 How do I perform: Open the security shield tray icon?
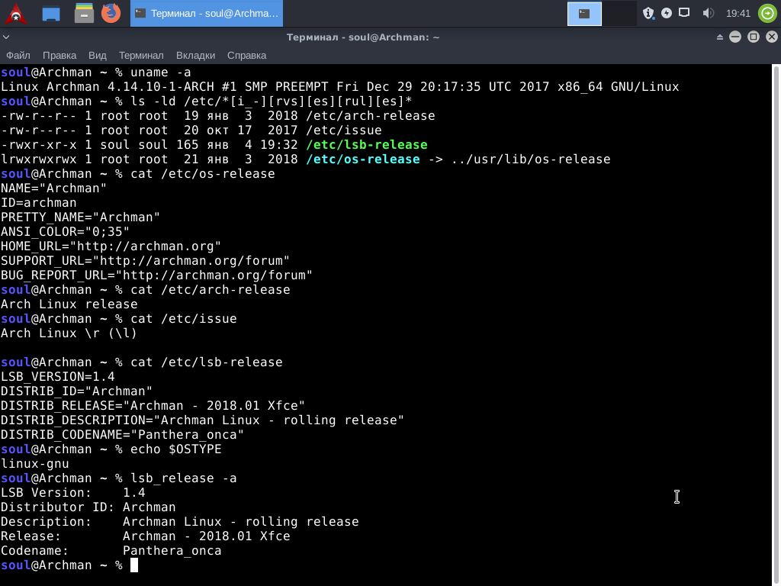648,13
